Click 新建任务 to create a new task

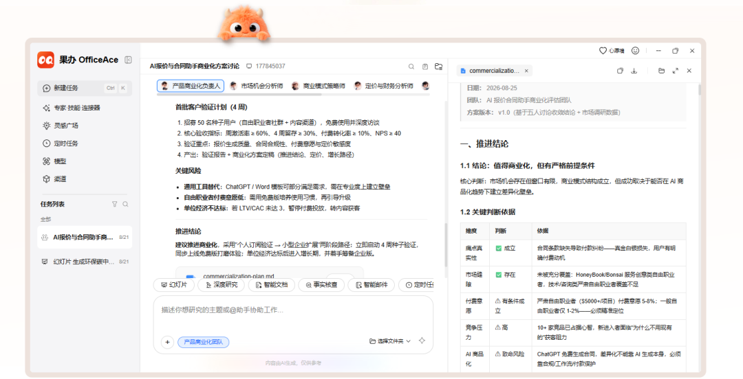[85, 88]
